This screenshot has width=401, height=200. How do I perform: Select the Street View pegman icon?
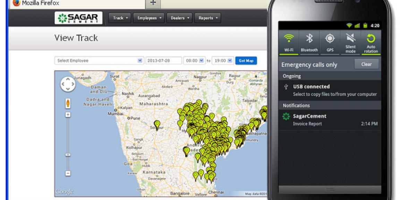tap(68, 103)
